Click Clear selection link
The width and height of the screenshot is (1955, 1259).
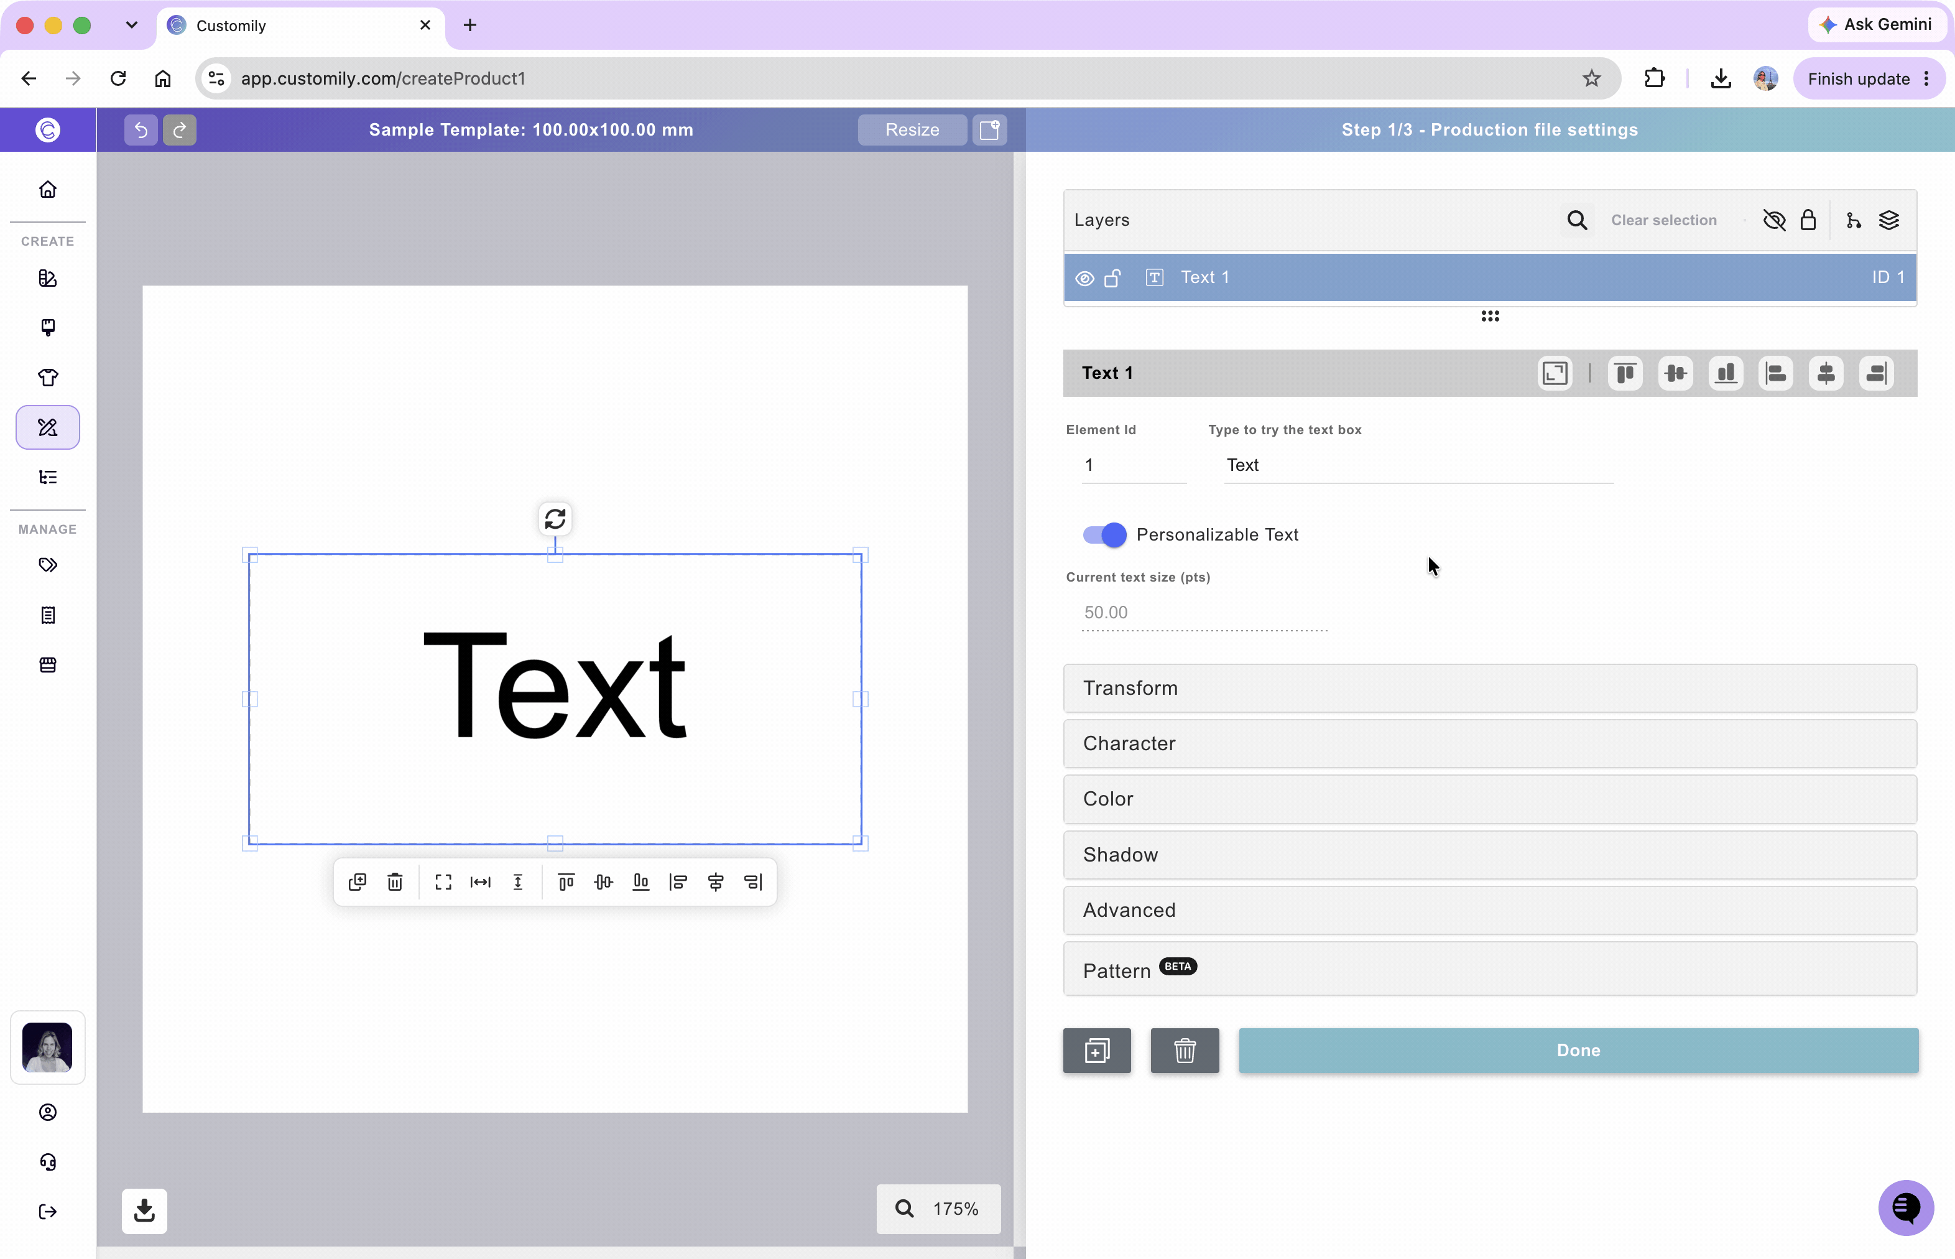[1663, 220]
